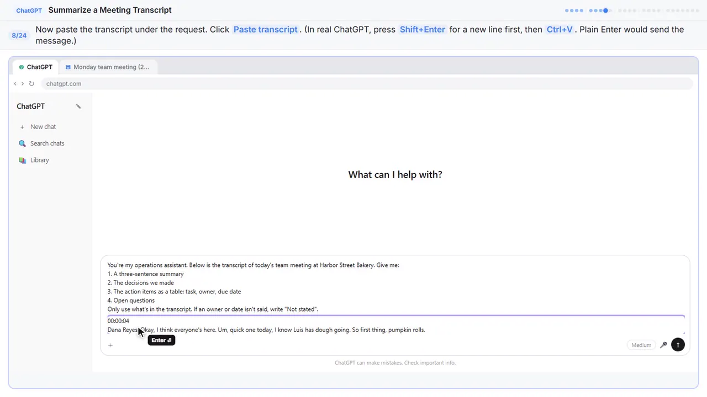This screenshot has width=707, height=397.
Task: Start a New chat from the sidebar
Action: pyautogui.click(x=38, y=127)
